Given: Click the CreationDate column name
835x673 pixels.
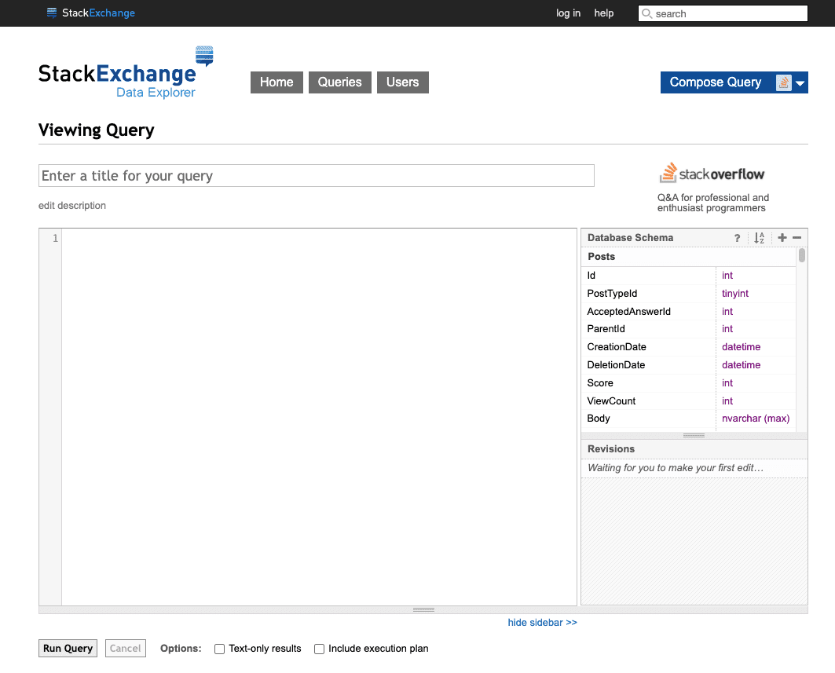Looking at the screenshot, I should [x=616, y=347].
